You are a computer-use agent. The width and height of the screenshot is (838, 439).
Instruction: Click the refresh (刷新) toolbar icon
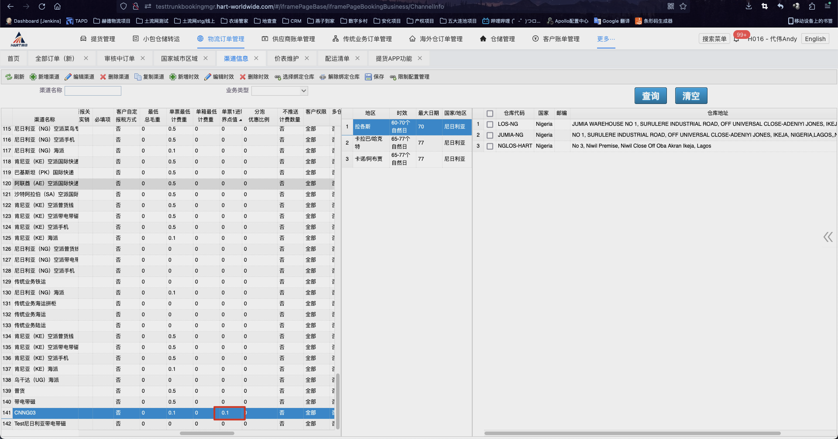pyautogui.click(x=8, y=77)
